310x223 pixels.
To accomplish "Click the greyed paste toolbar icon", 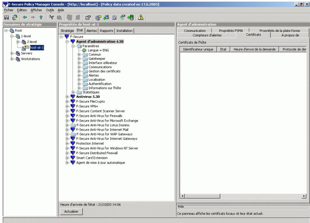I will [x=59, y=17].
